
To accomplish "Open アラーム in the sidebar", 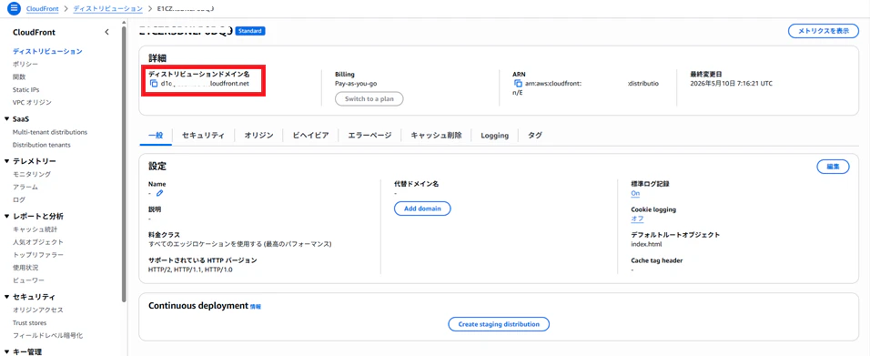I will point(25,188).
